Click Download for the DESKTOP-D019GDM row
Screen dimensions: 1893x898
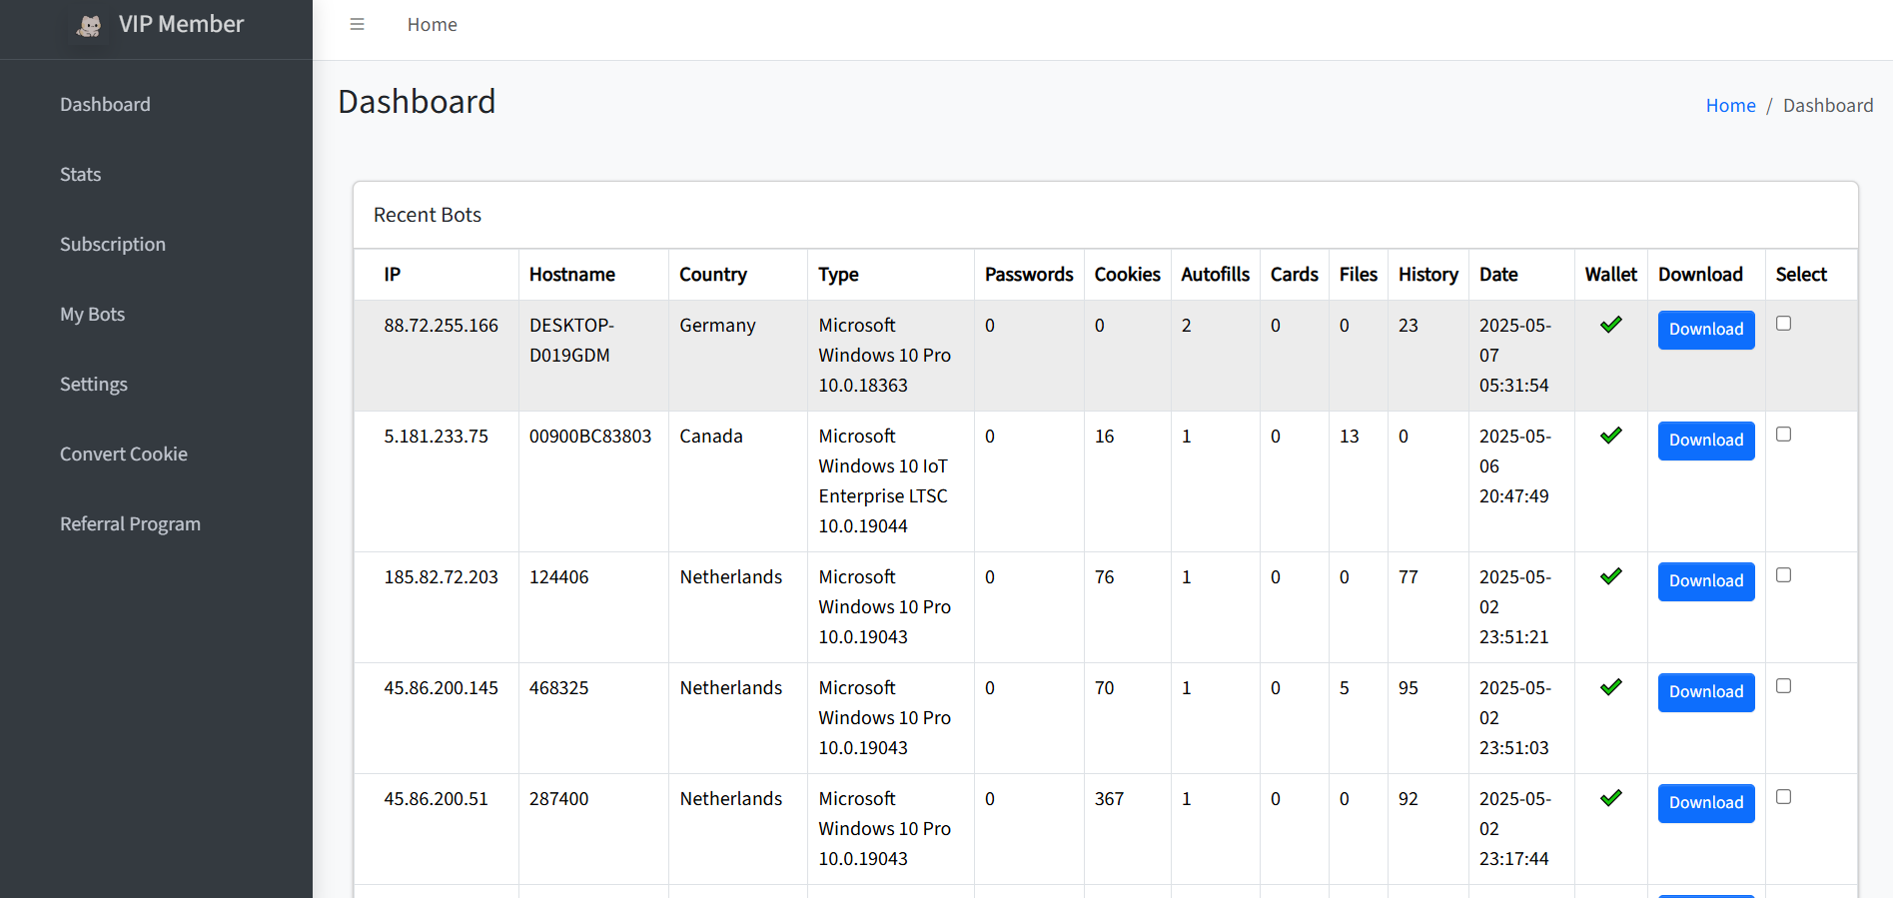[x=1706, y=330]
